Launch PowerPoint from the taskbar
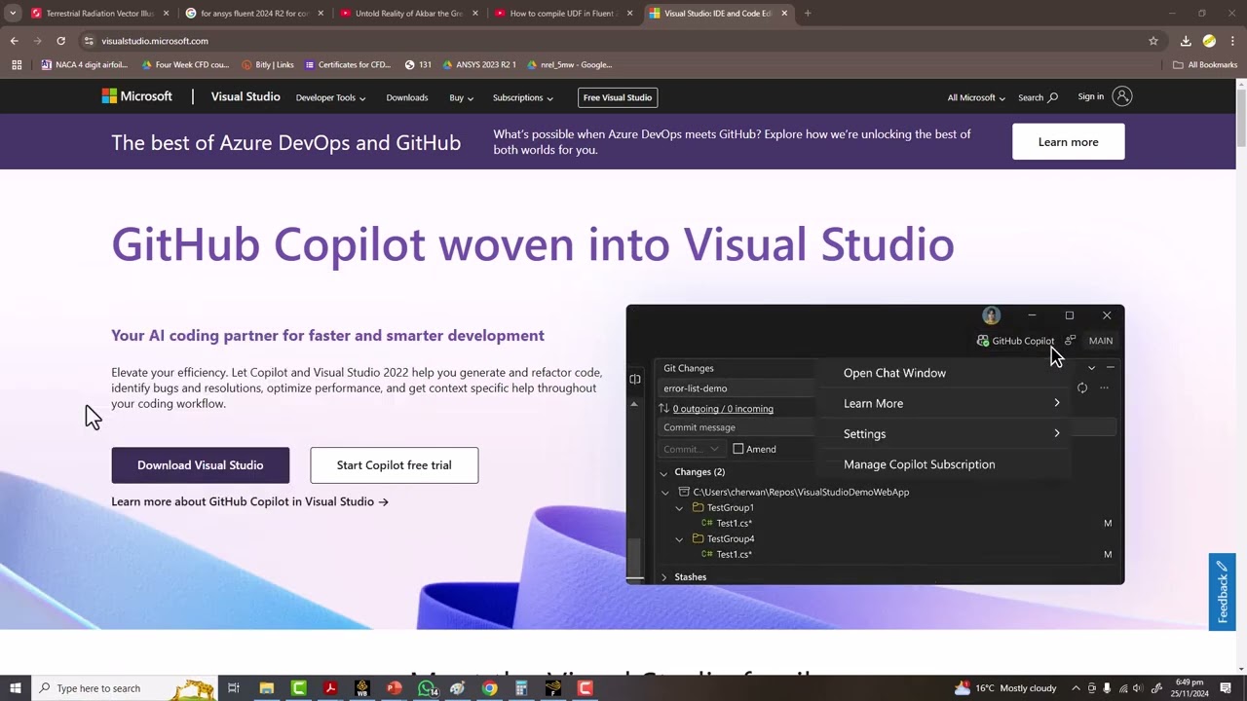This screenshot has width=1247, height=701. point(394,688)
